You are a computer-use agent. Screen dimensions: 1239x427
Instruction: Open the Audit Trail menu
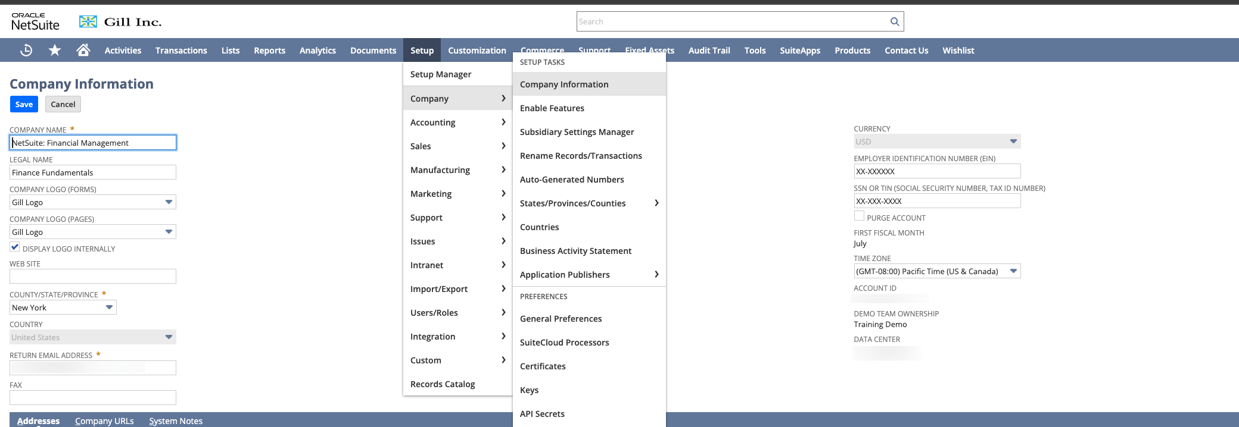pos(709,51)
